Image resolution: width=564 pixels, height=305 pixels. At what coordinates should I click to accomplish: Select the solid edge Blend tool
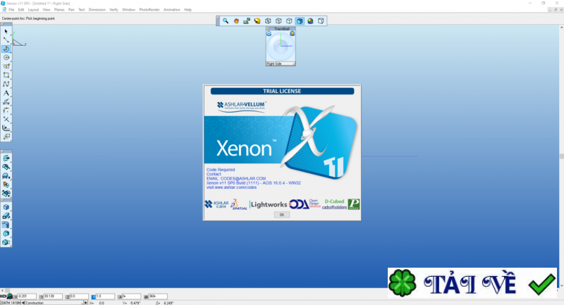tap(6, 225)
